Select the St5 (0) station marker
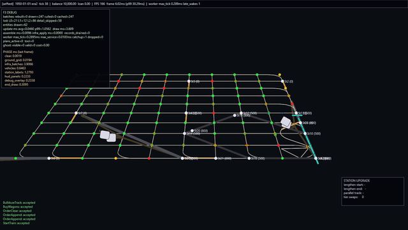This screenshot has width=408, height=230. (189, 81)
